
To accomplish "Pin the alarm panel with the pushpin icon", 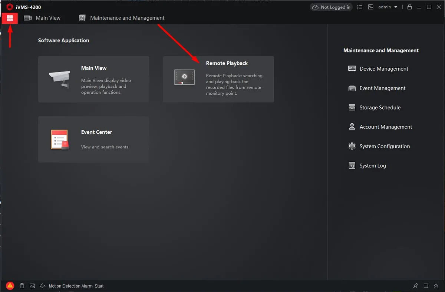I will coord(416,286).
